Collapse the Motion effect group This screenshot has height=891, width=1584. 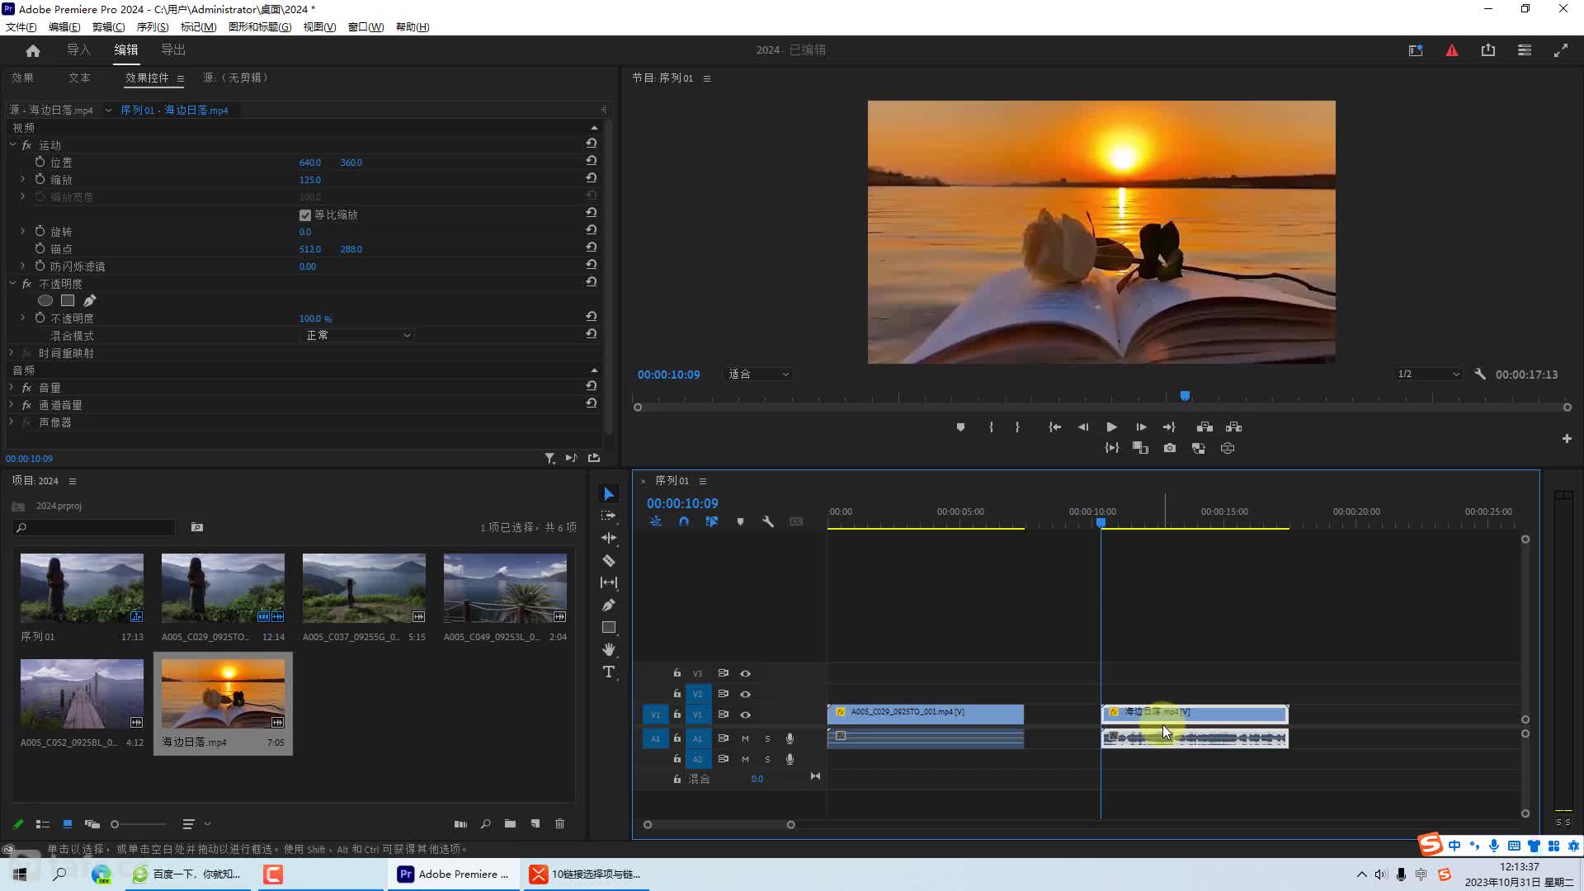(x=12, y=144)
